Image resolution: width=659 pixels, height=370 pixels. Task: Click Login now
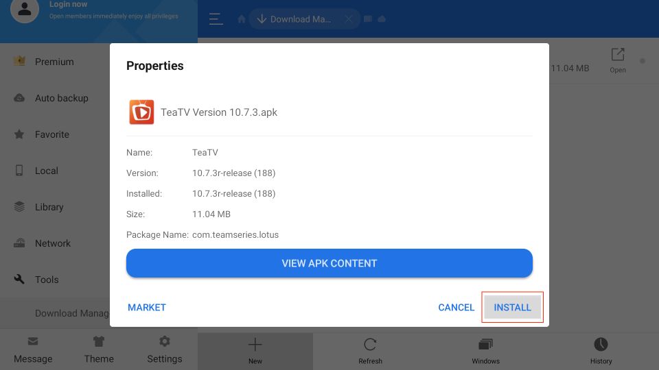tap(69, 4)
